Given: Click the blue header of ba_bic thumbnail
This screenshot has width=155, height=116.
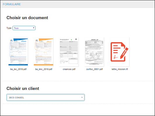Looking at the screenshot, I should coord(20,39).
